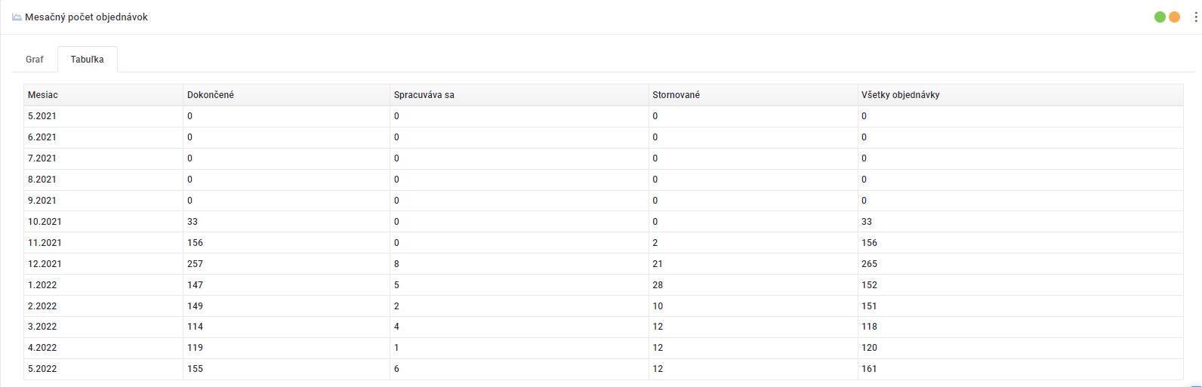Click the 10.2021 month cell

coord(45,222)
